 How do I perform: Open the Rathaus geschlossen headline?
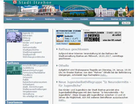[74, 49]
